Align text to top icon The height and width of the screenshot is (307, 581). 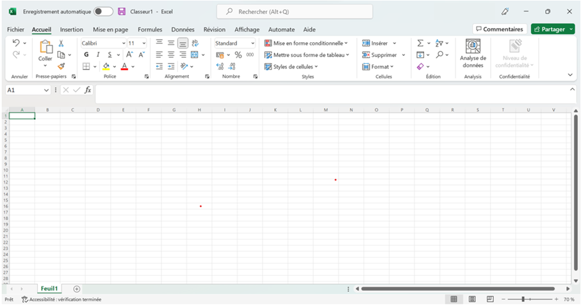160,43
